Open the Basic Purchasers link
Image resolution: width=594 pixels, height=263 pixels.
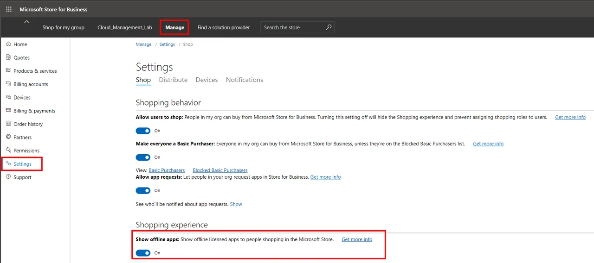[x=167, y=170]
